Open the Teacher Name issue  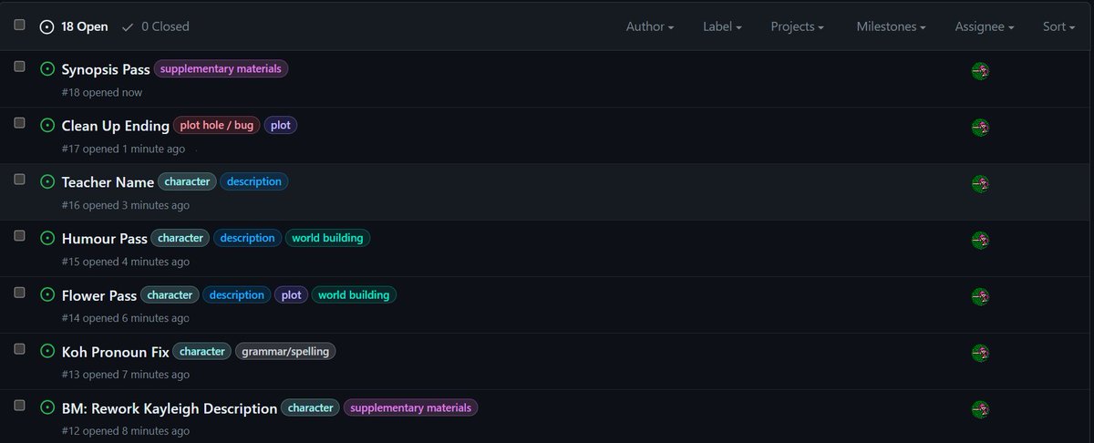(108, 183)
